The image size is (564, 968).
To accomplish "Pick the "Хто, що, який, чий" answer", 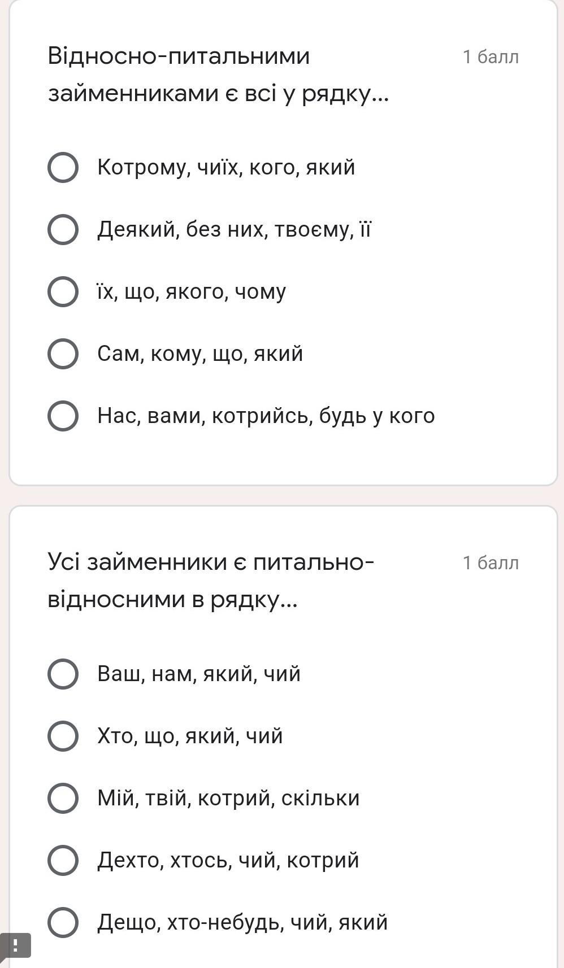I will tap(63, 736).
